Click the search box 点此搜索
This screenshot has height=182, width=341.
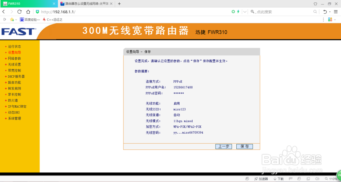(x=284, y=12)
